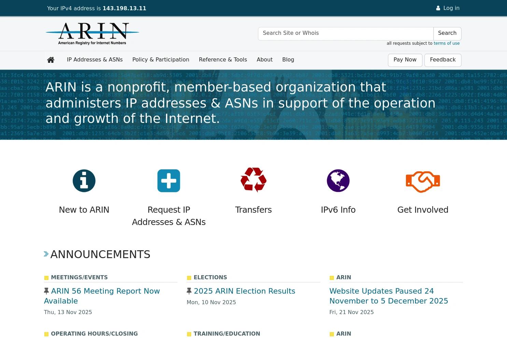Click the Request IP Addresses & ASNs label

pyautogui.click(x=169, y=216)
